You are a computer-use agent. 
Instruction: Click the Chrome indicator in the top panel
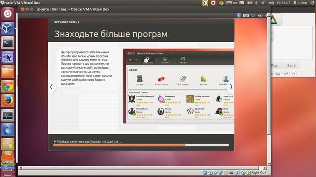click(221, 3)
